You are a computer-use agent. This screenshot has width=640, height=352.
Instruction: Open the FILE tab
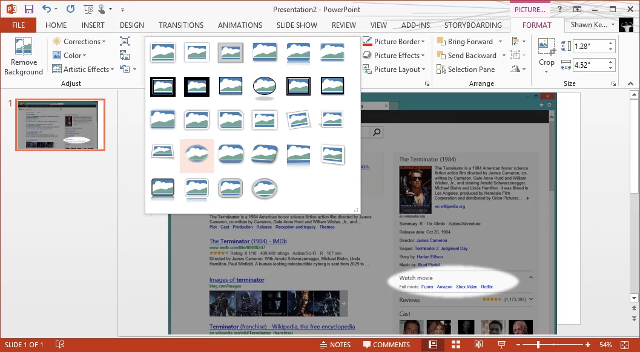pyautogui.click(x=18, y=25)
